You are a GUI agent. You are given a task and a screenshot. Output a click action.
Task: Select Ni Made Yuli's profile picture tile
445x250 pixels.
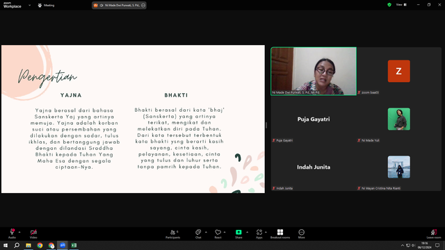tap(398, 119)
